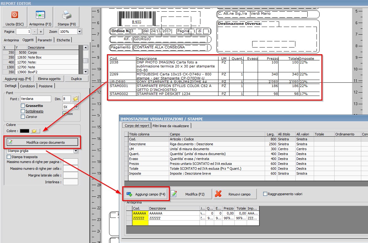Screen dimensions: 368x243
Task: Click the Elimina oggetto button
Action: 49,79
